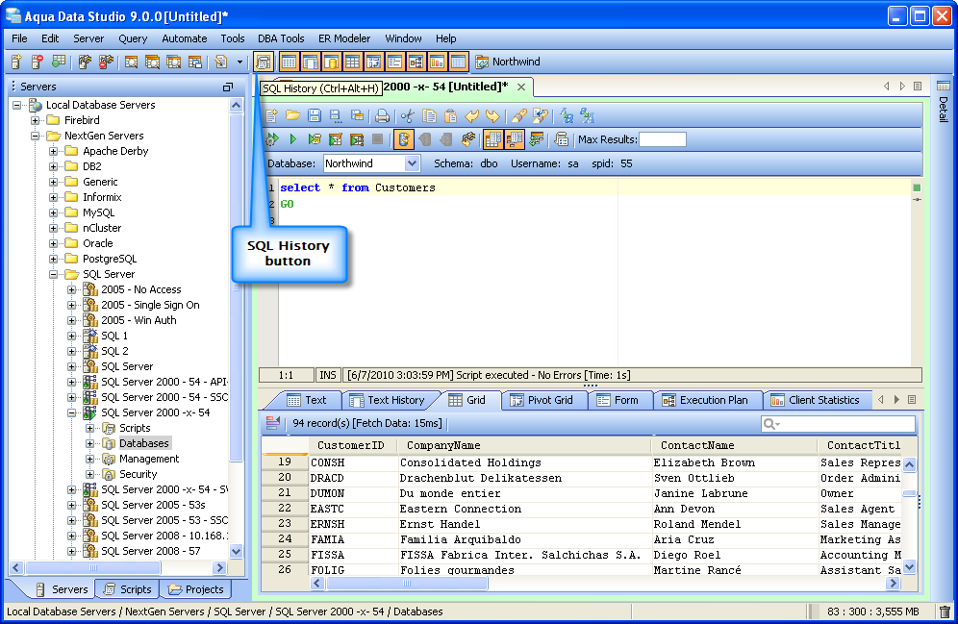Toggle the first highlighted grid results button
This screenshot has height=624, width=958.
tap(492, 139)
